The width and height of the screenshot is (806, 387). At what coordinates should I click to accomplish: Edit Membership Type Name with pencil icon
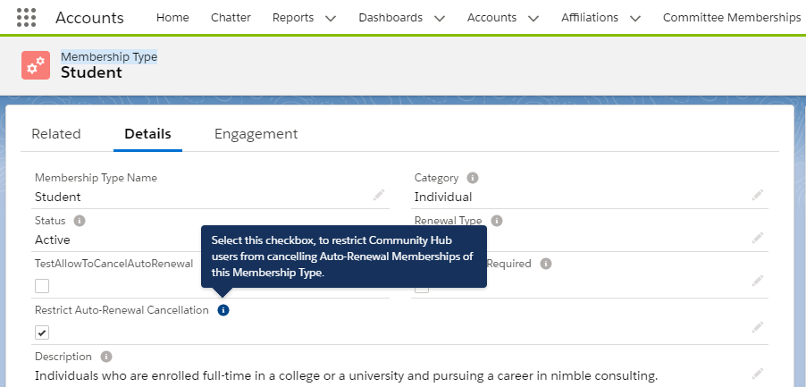pos(379,195)
